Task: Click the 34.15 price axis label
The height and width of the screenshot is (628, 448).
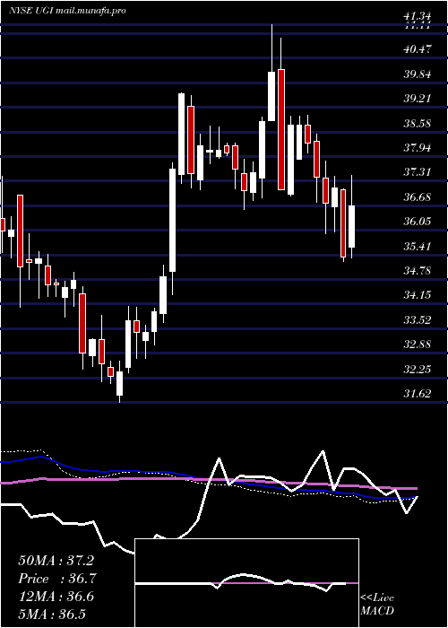Action: pyautogui.click(x=418, y=295)
